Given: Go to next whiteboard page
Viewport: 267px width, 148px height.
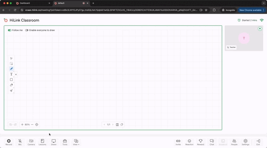Looking at the screenshot, I should click(x=113, y=125).
